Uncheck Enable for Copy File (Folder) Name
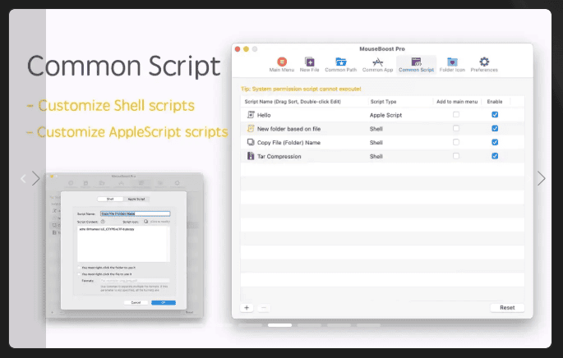 point(495,142)
